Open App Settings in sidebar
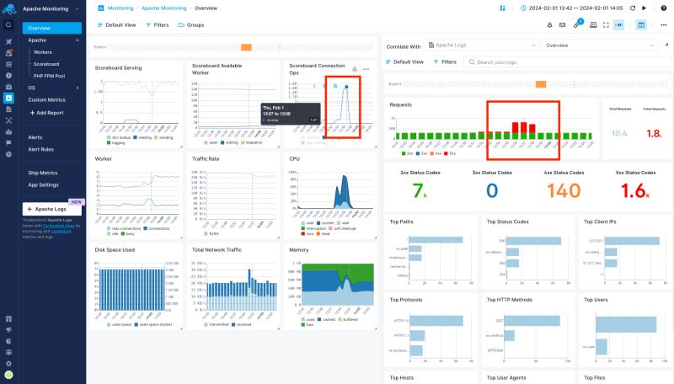This screenshot has height=384, width=674. [43, 184]
